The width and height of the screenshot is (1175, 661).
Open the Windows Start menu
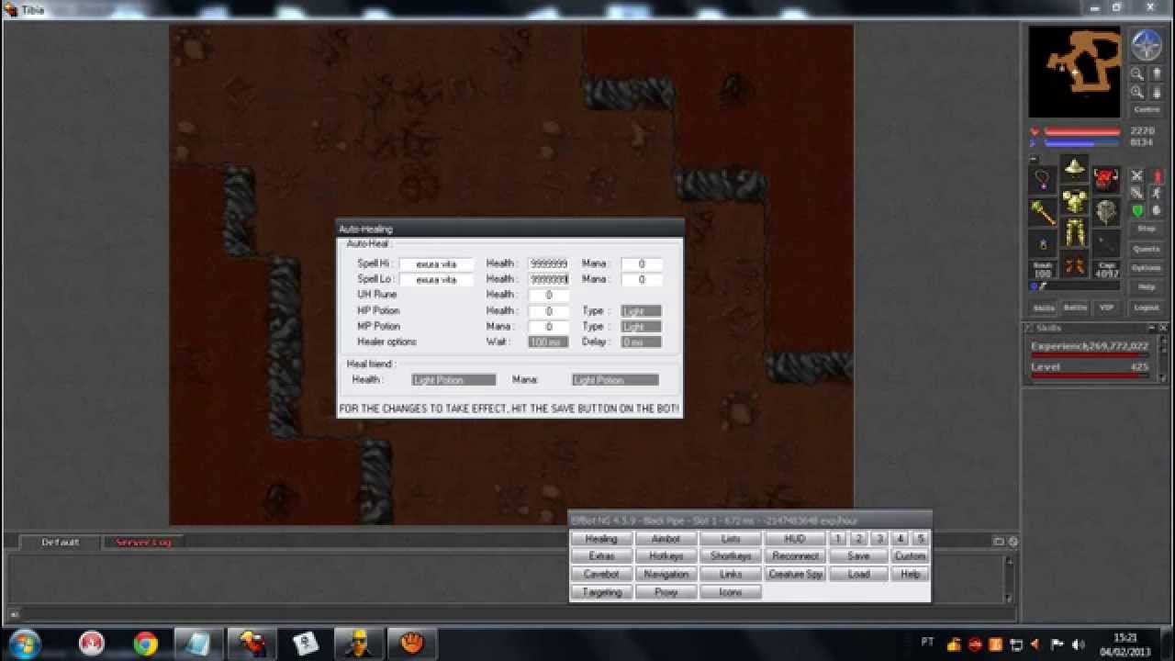[x=24, y=643]
